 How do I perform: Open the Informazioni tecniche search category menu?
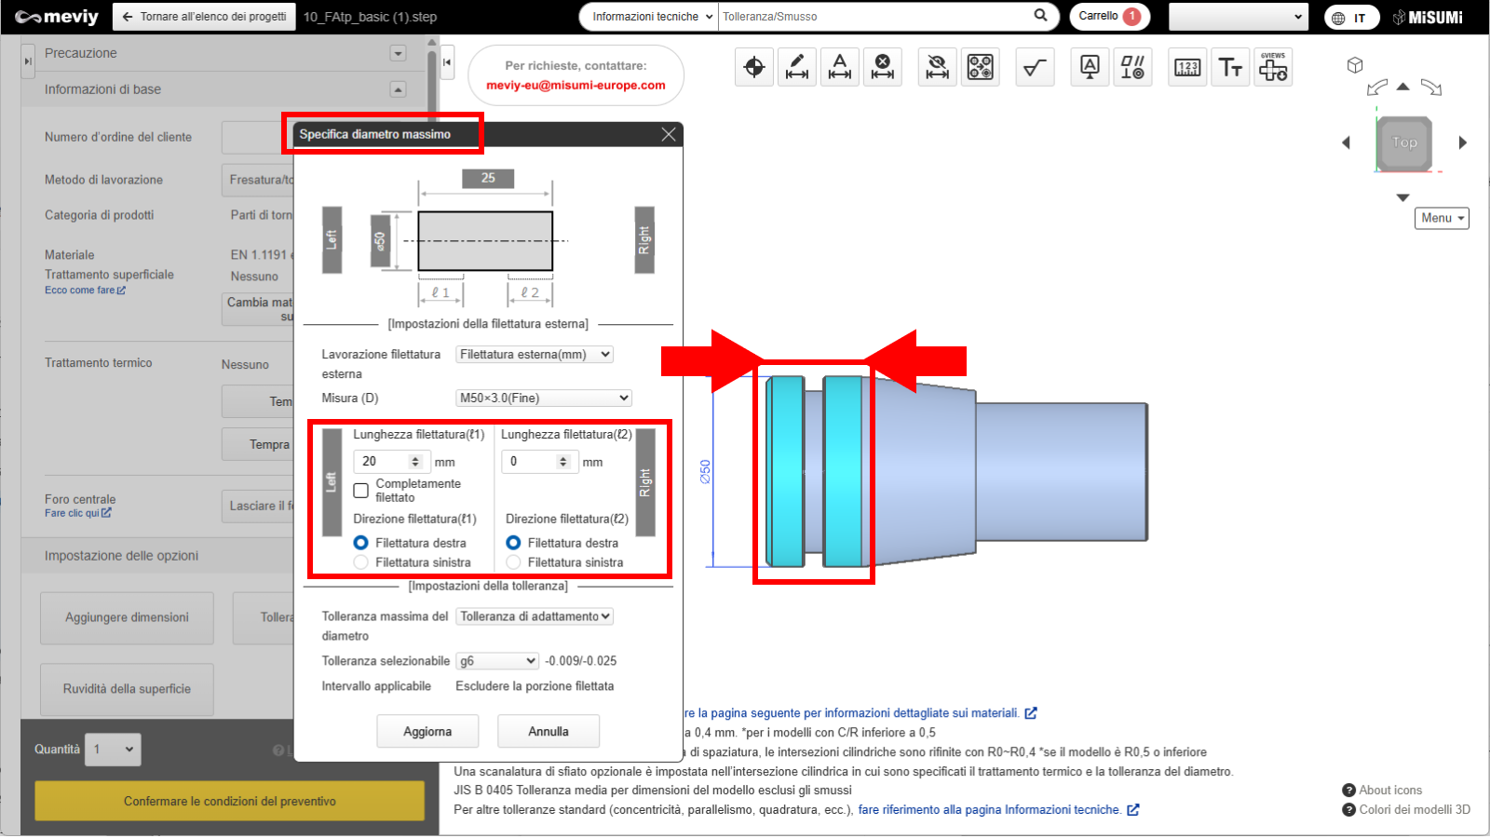pos(652,17)
